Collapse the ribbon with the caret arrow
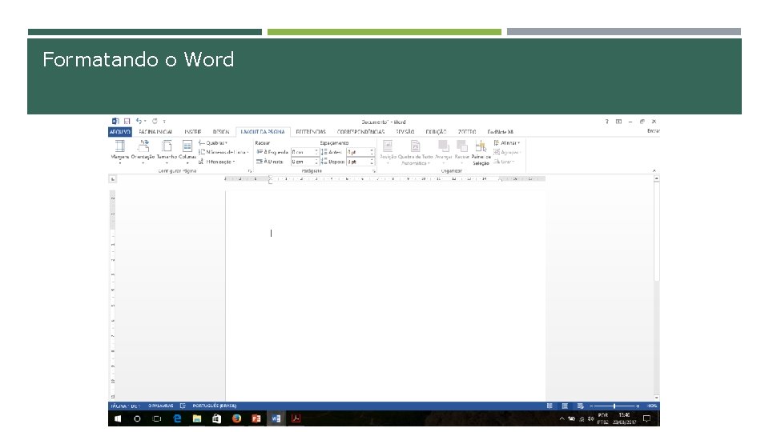The height and width of the screenshot is (432, 769). [x=654, y=170]
